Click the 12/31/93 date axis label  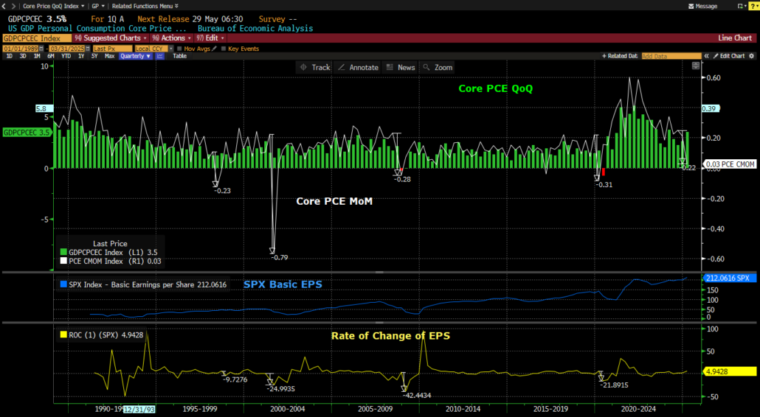pos(139,409)
